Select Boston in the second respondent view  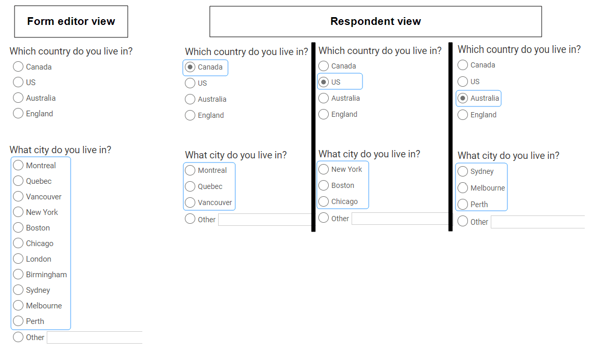324,185
